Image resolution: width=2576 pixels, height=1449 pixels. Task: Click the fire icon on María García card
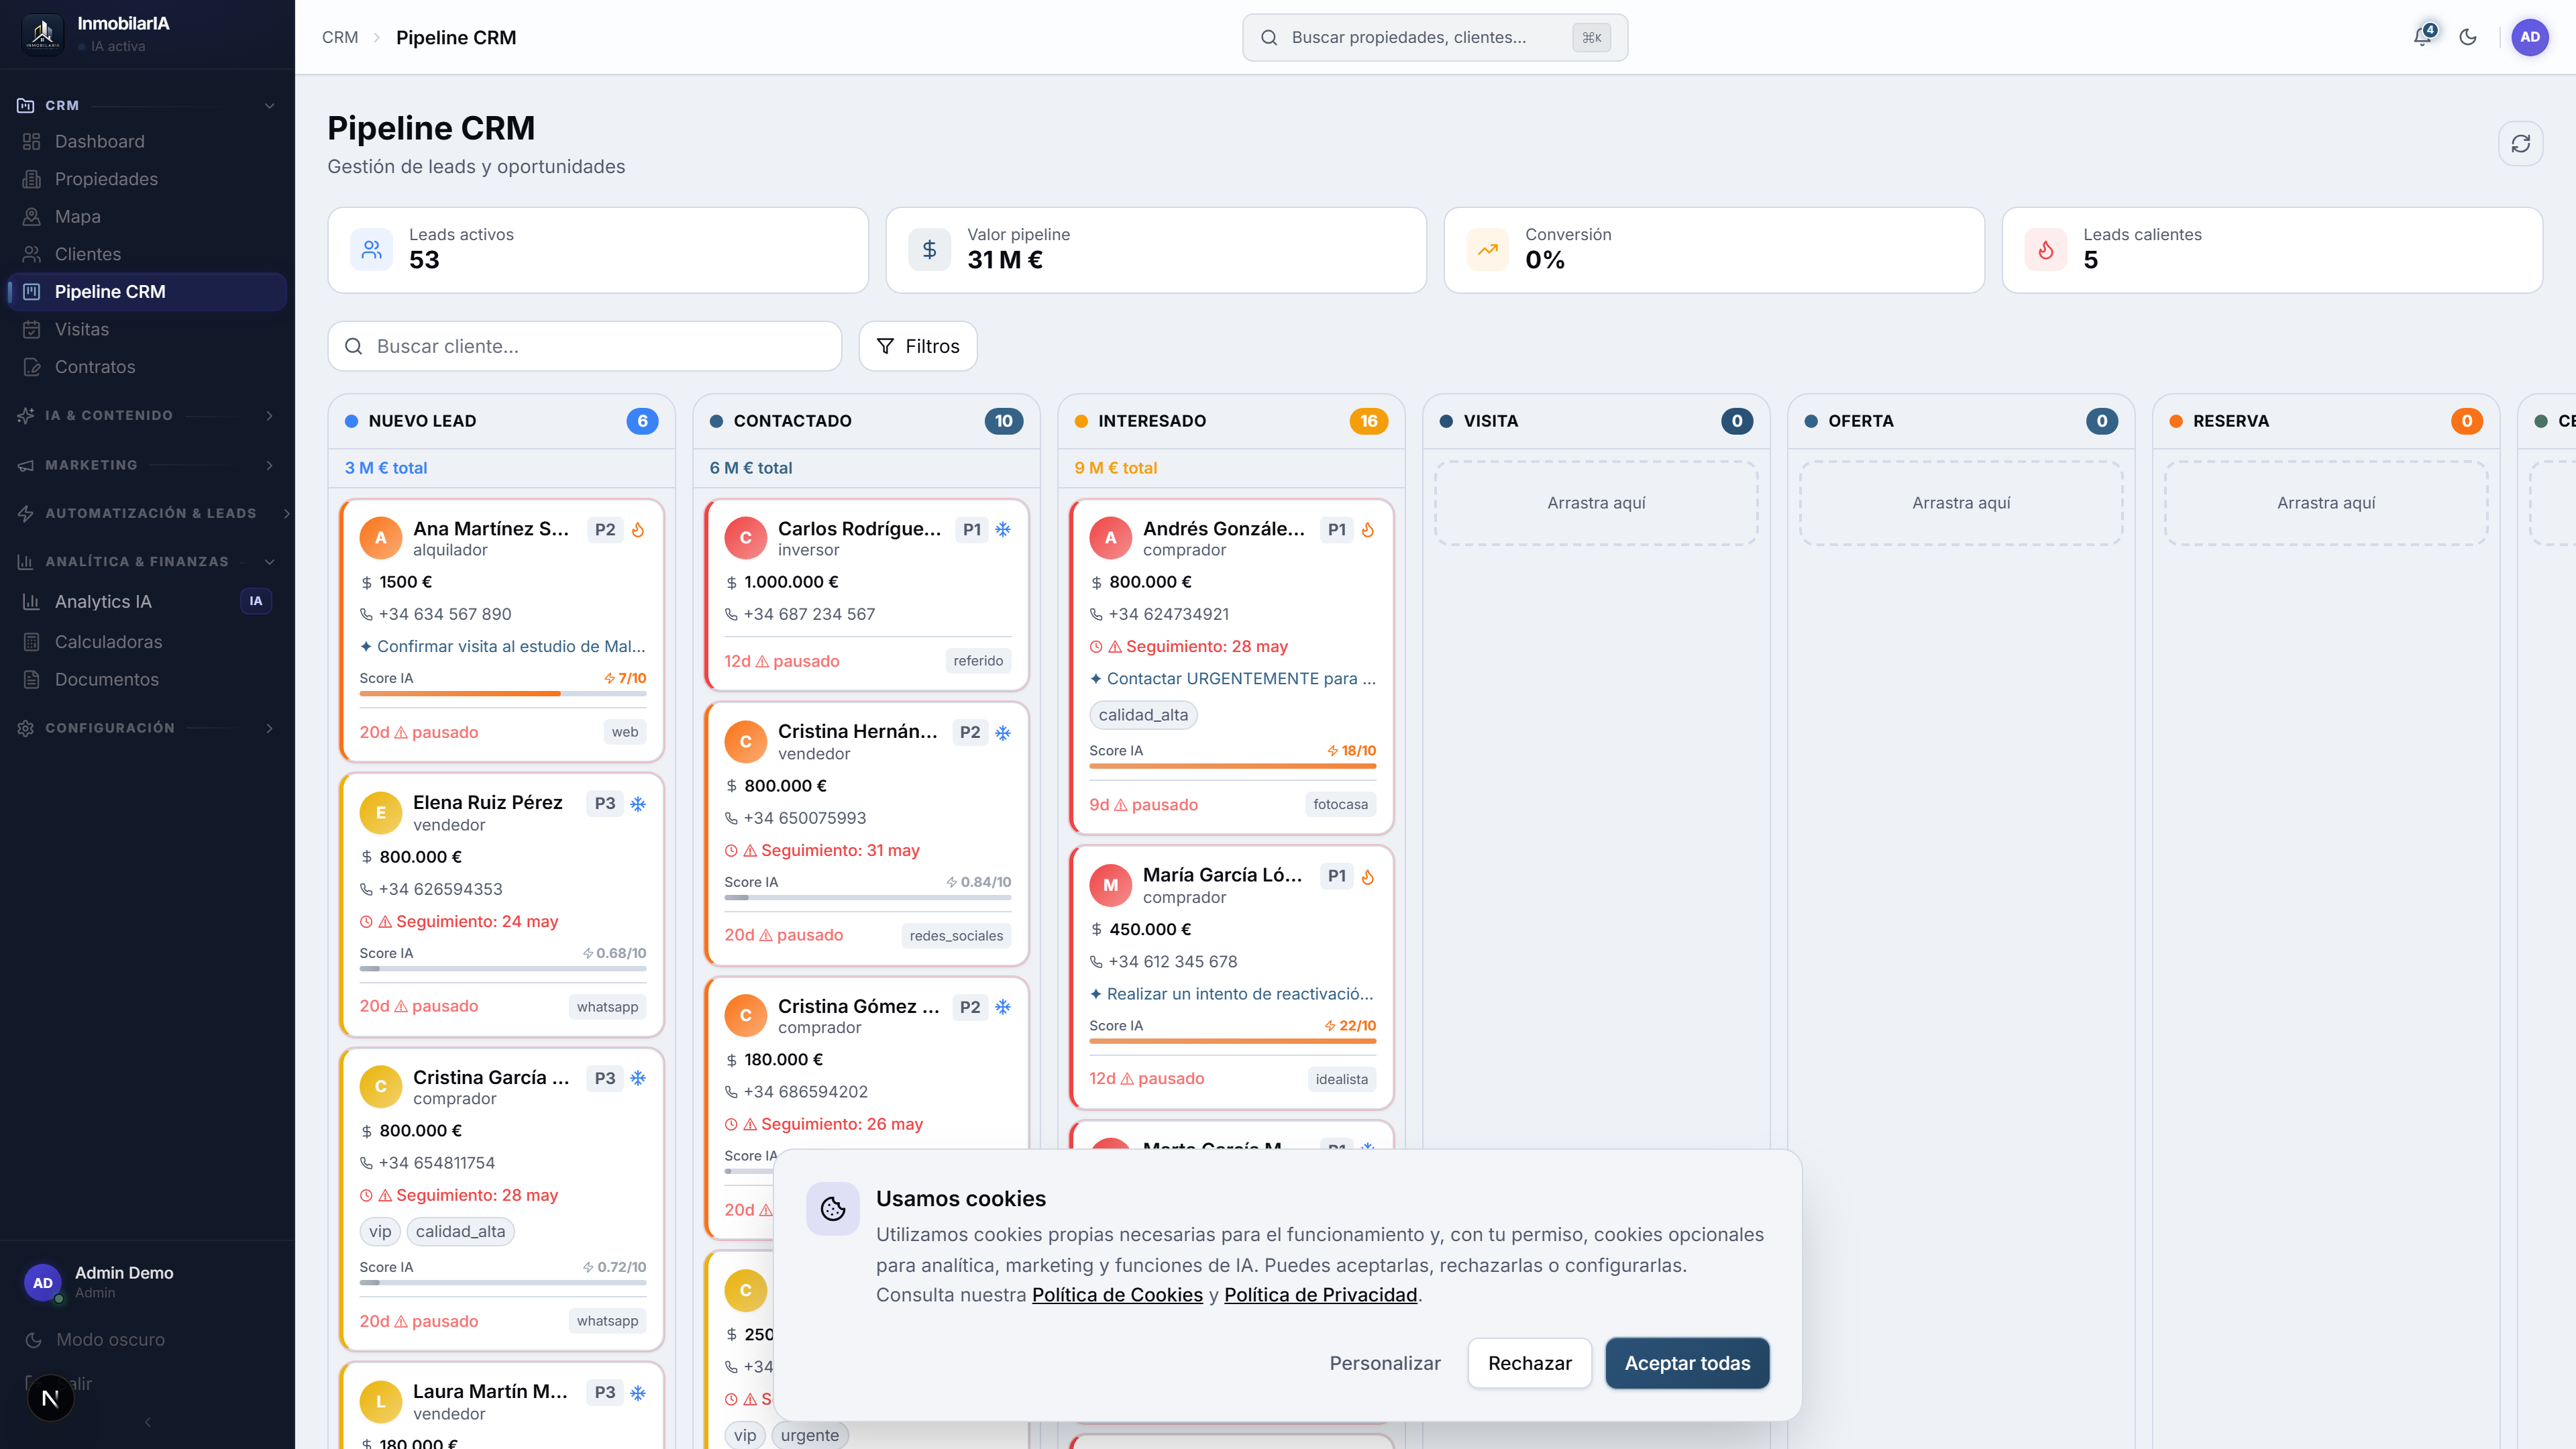[x=1368, y=877]
